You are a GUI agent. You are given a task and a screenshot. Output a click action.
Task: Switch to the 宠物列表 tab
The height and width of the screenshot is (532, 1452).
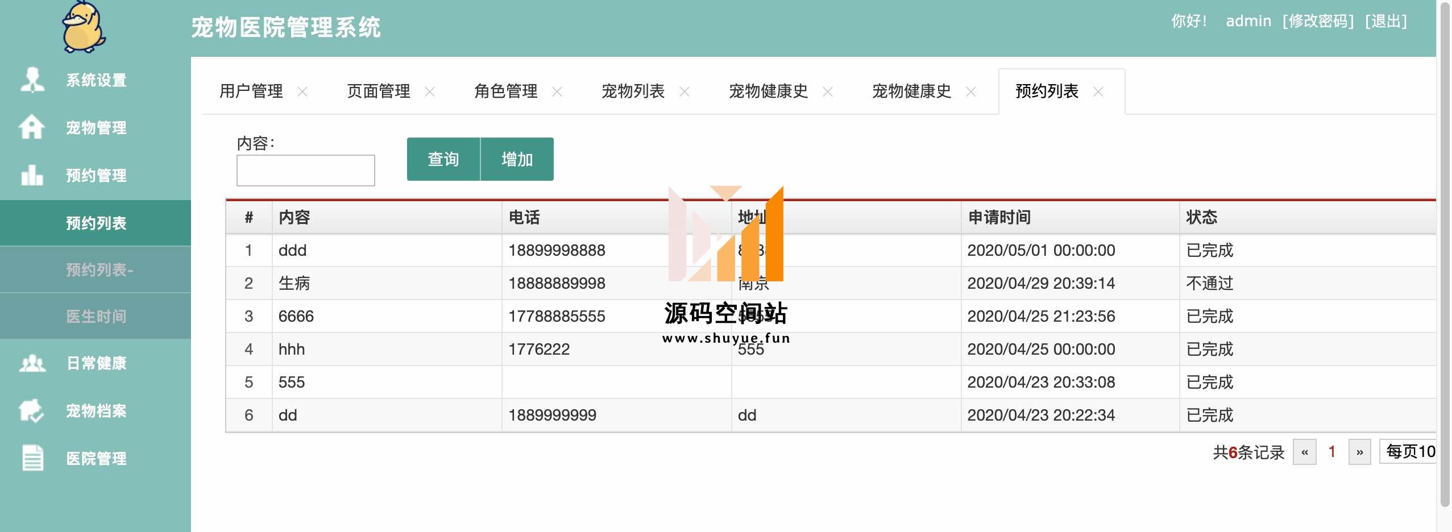pyautogui.click(x=633, y=92)
